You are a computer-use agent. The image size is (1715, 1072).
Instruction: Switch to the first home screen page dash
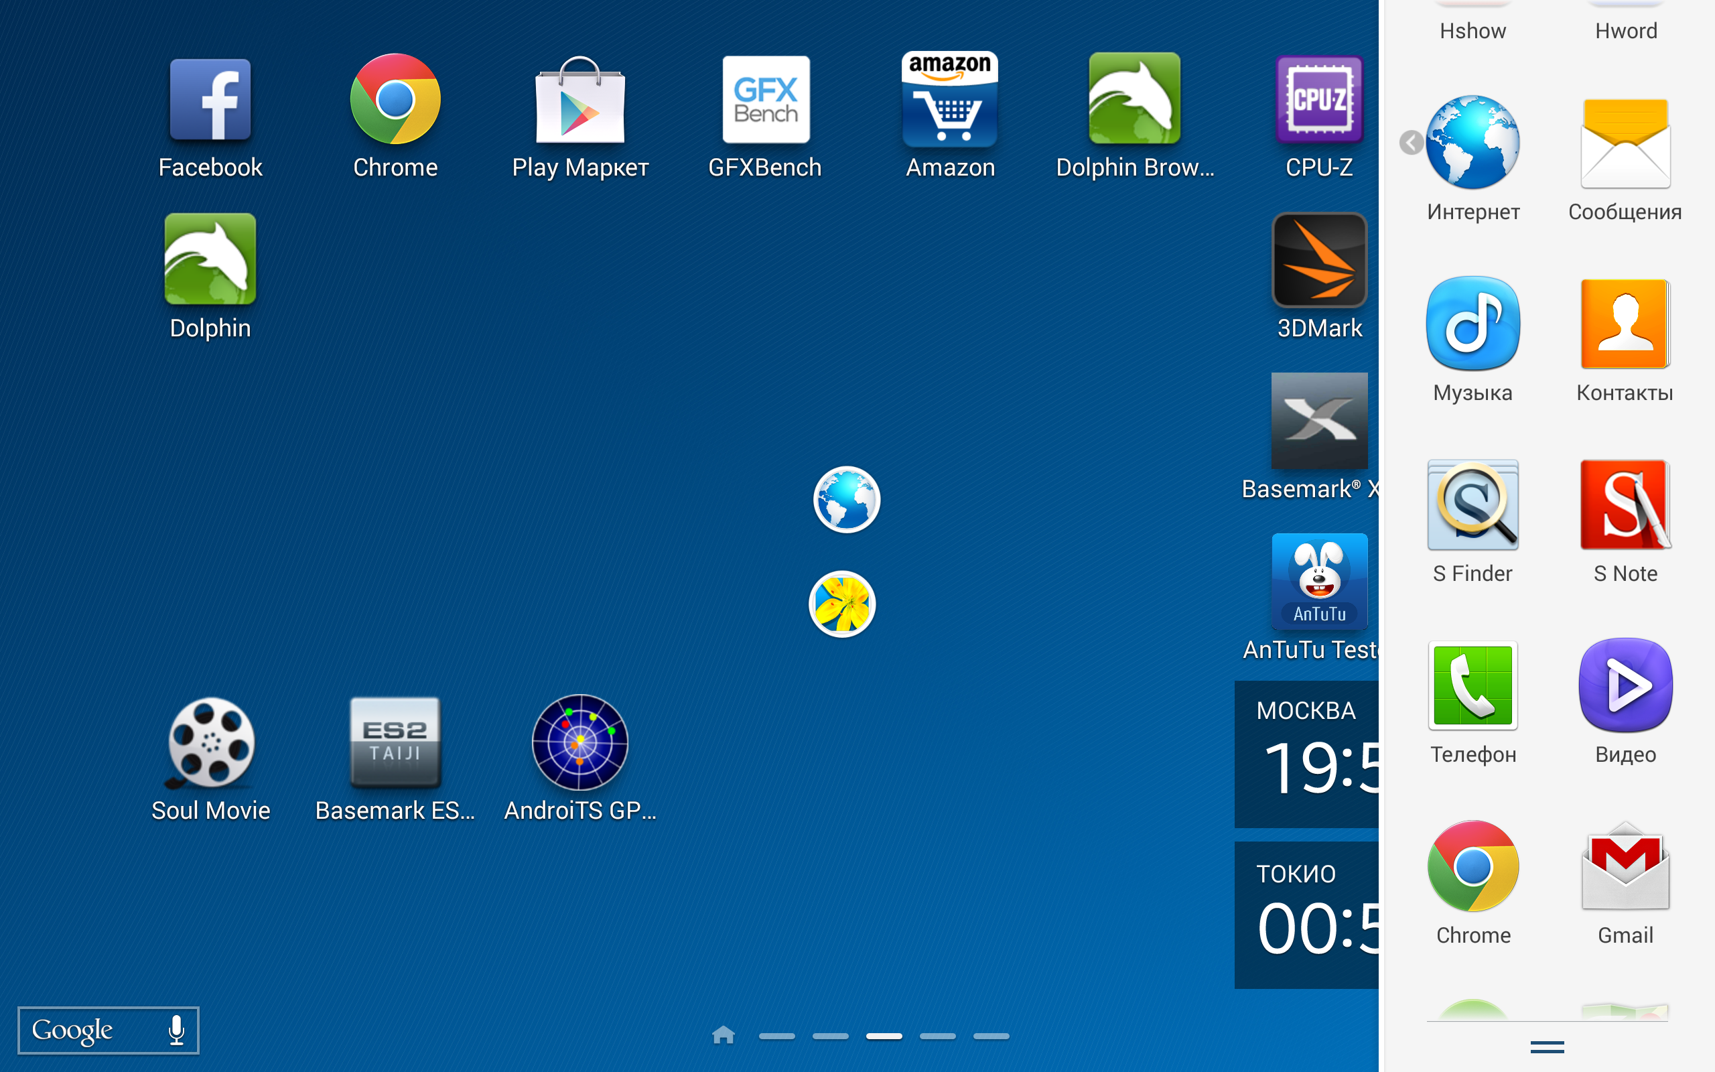click(x=776, y=1036)
